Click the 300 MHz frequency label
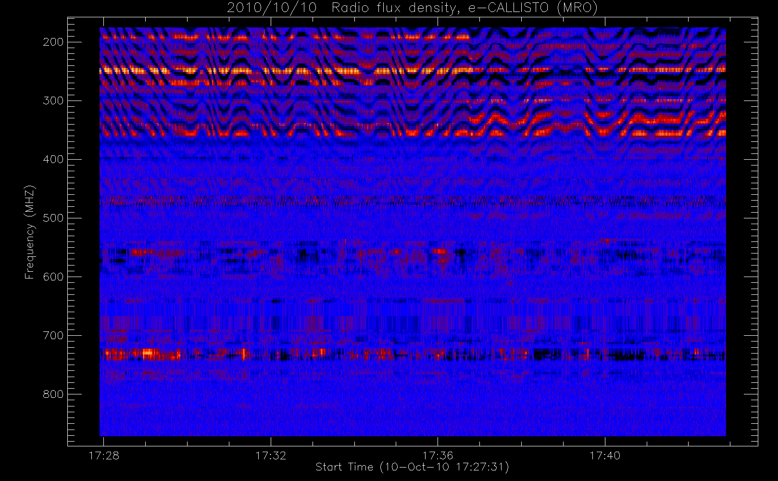 point(53,101)
